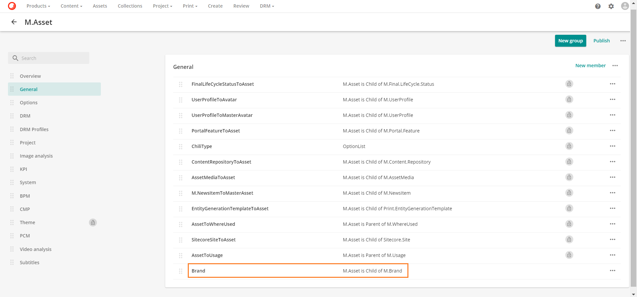Screen dimensions: 637x297
Task: Expand the Products menu dropdown
Action: [x=38, y=6]
